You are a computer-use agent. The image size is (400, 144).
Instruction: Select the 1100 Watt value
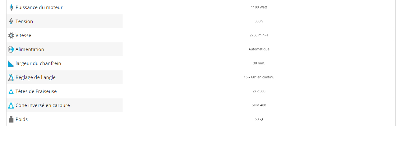coord(259,7)
